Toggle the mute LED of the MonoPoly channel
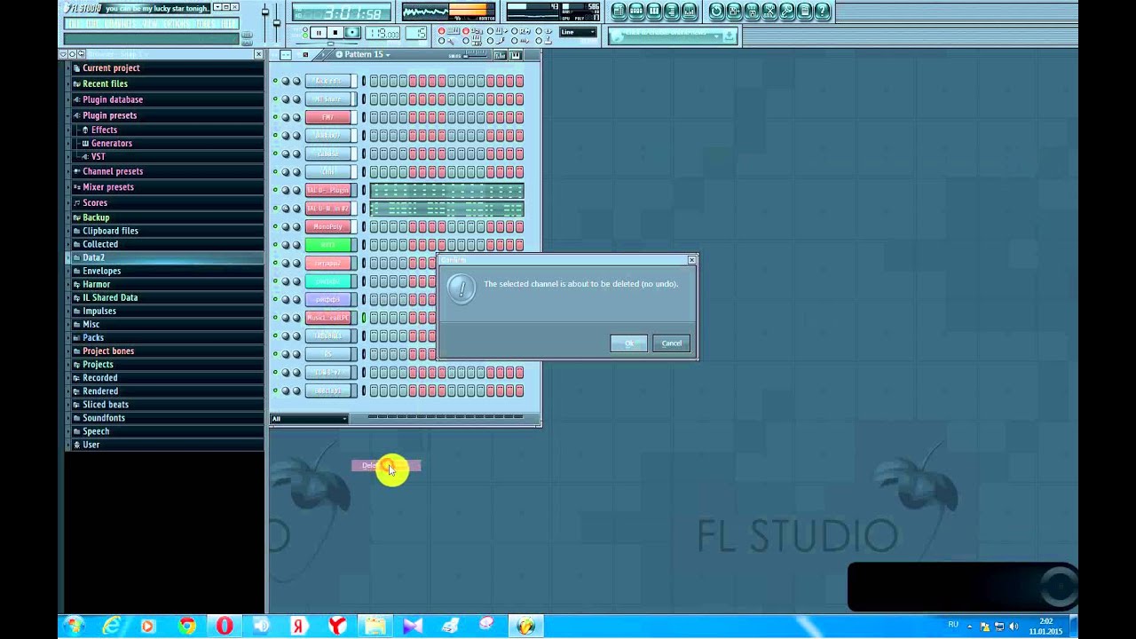This screenshot has height=639, width=1136. (275, 226)
